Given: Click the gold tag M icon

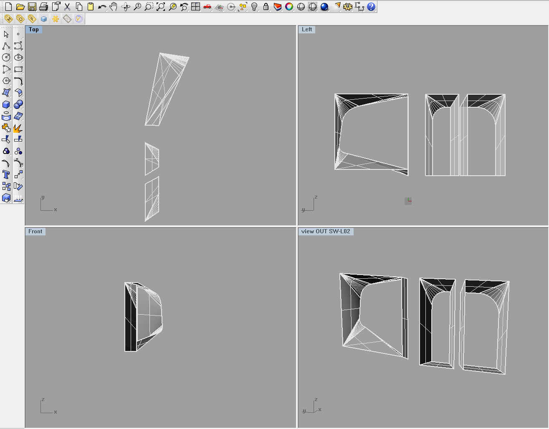Looking at the screenshot, I should pos(8,19).
